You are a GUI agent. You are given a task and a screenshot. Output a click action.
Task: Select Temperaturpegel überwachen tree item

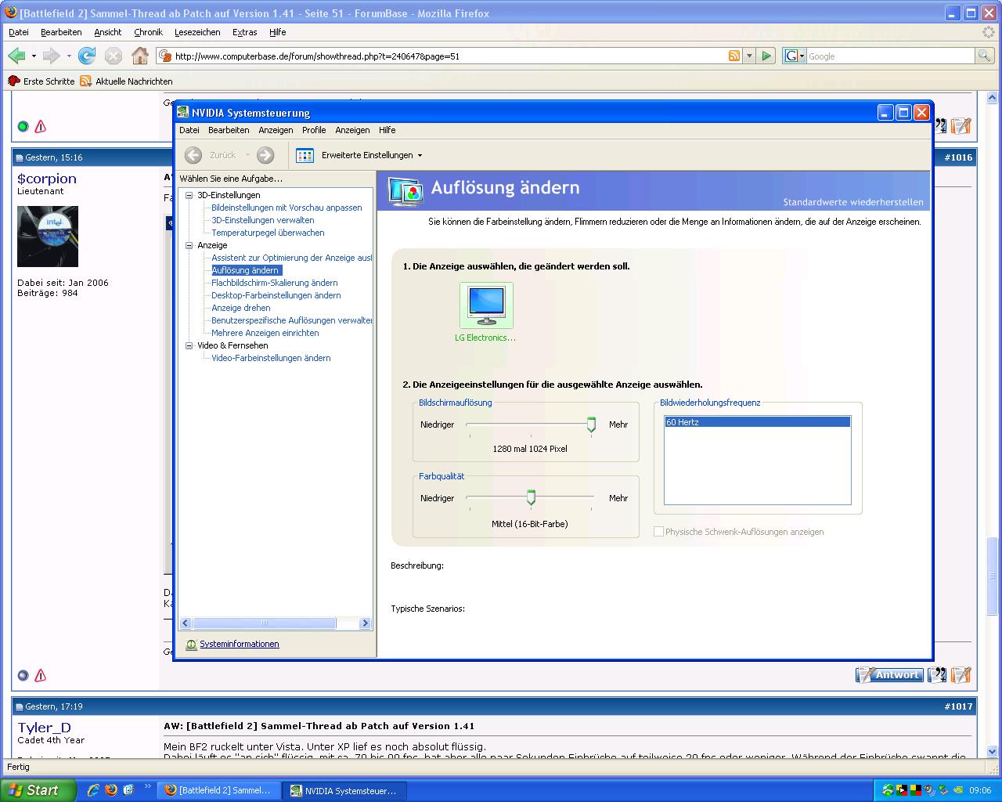[x=268, y=233]
